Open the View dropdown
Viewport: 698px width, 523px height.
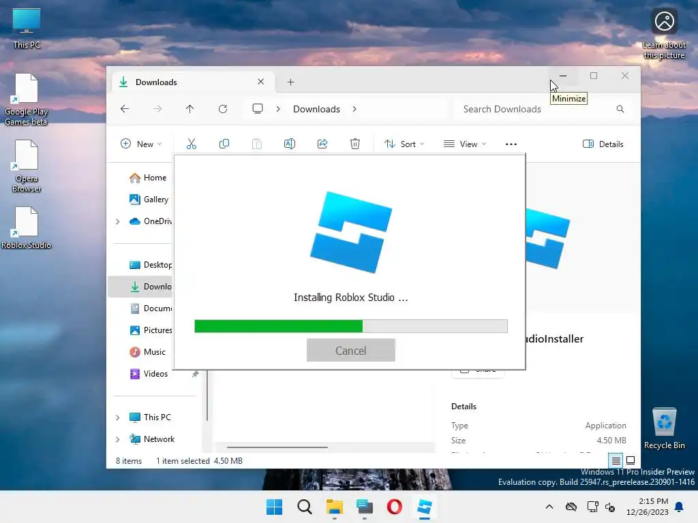click(465, 144)
